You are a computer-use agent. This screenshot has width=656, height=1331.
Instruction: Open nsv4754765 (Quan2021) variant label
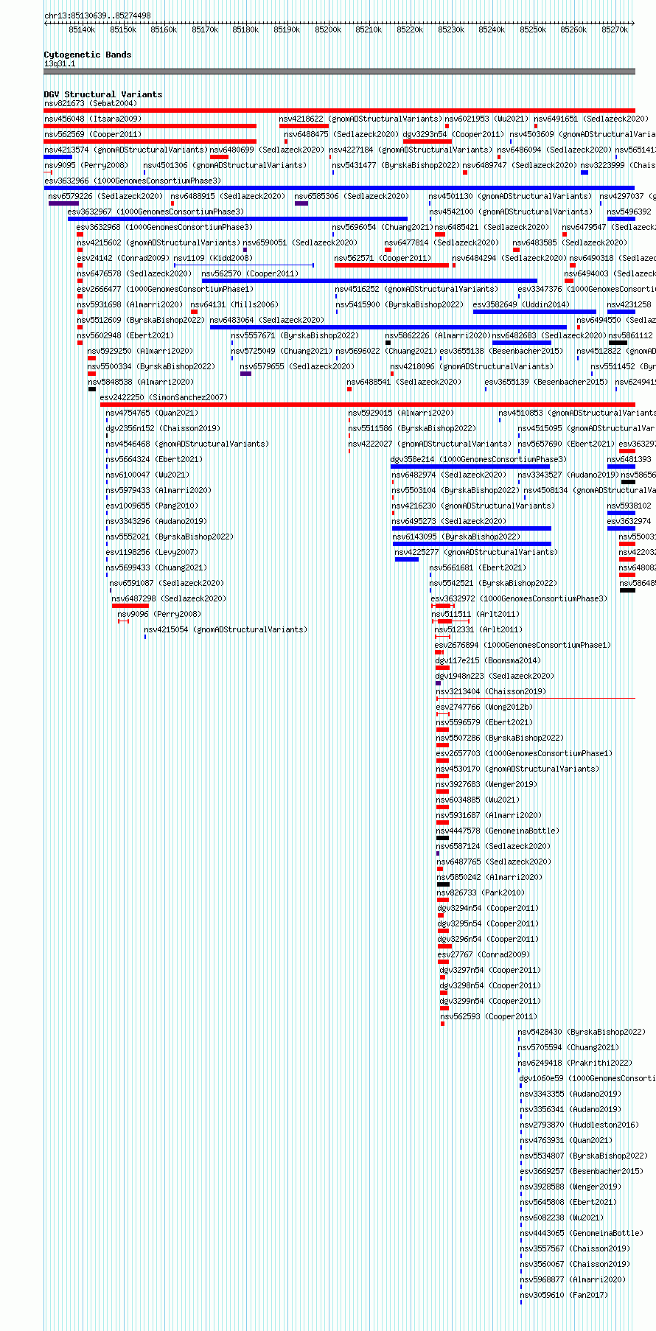coord(152,413)
